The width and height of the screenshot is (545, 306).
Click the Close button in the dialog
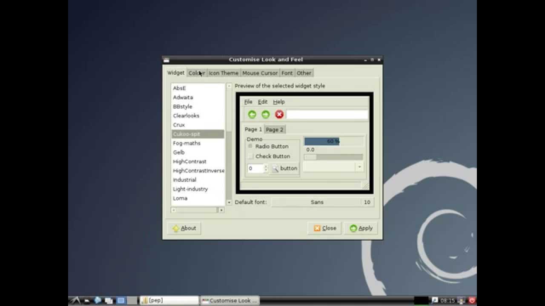[x=325, y=228]
